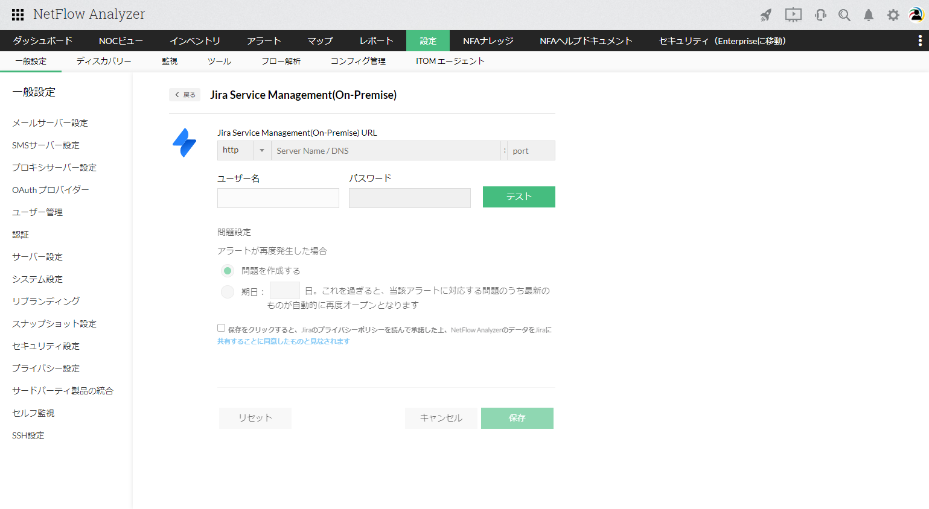Screen dimensions: 929x509
Task: Switch to the フロー解析 sub-tab
Action: [x=281, y=62]
